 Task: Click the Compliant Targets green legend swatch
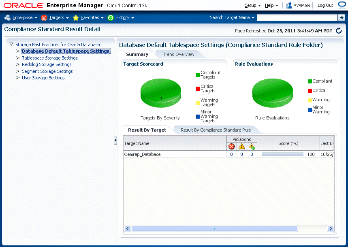point(198,75)
